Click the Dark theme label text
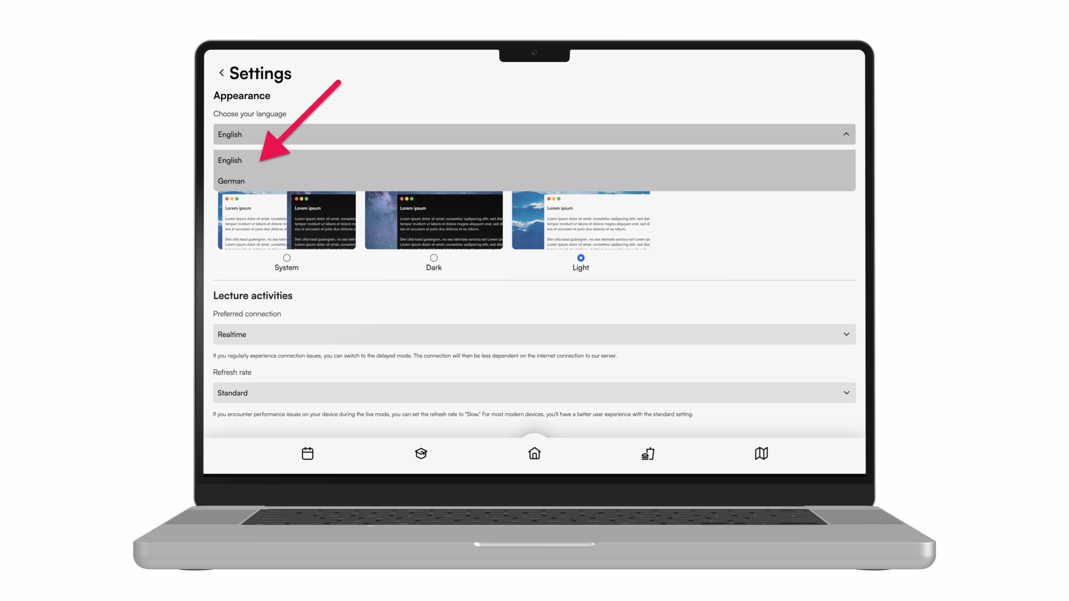Viewport: 1069px width, 601px height. 434,268
